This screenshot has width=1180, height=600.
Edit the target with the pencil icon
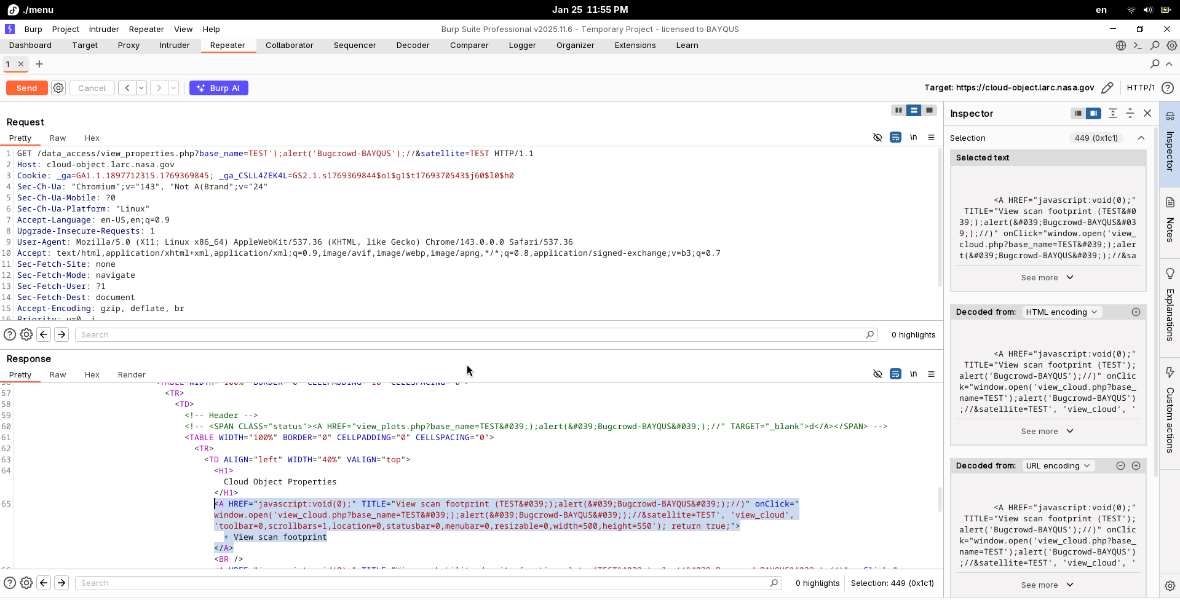pyautogui.click(x=1107, y=88)
